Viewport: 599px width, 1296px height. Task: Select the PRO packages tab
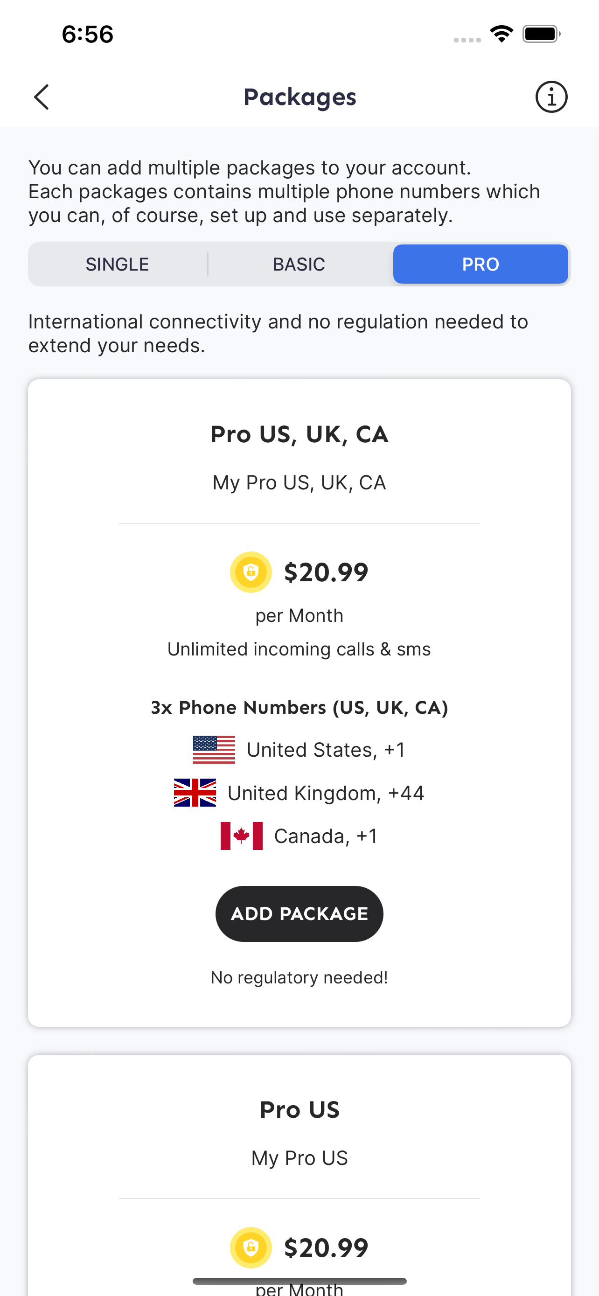(x=481, y=264)
